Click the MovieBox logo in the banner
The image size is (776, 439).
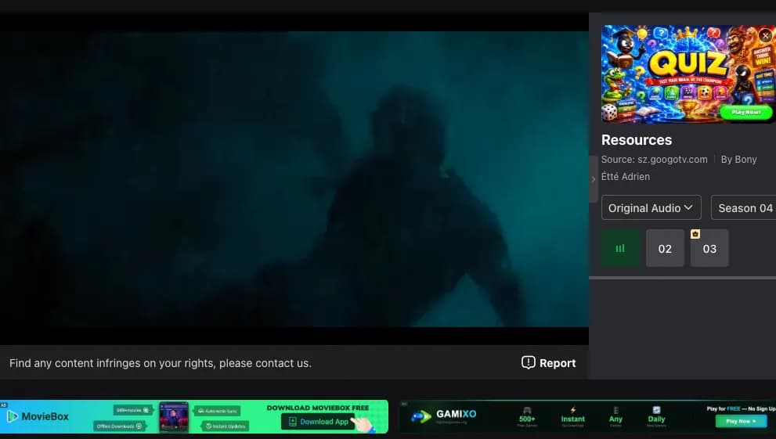(x=38, y=416)
